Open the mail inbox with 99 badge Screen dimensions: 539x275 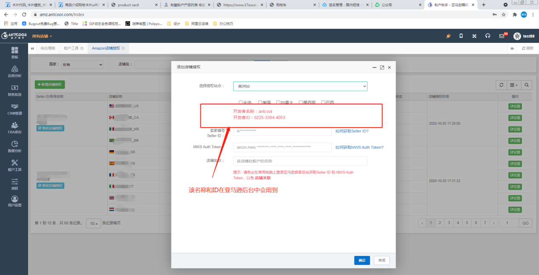502,36
